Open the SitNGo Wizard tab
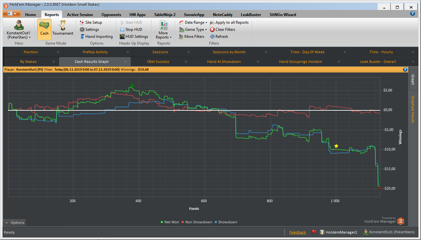This screenshot has height=240, width=421. (283, 15)
